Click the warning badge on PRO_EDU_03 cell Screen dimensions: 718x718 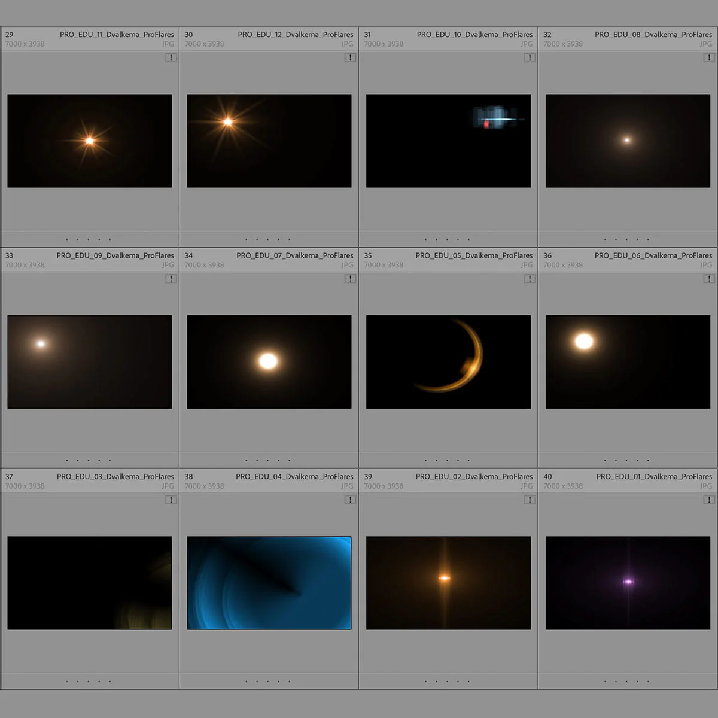[171, 500]
